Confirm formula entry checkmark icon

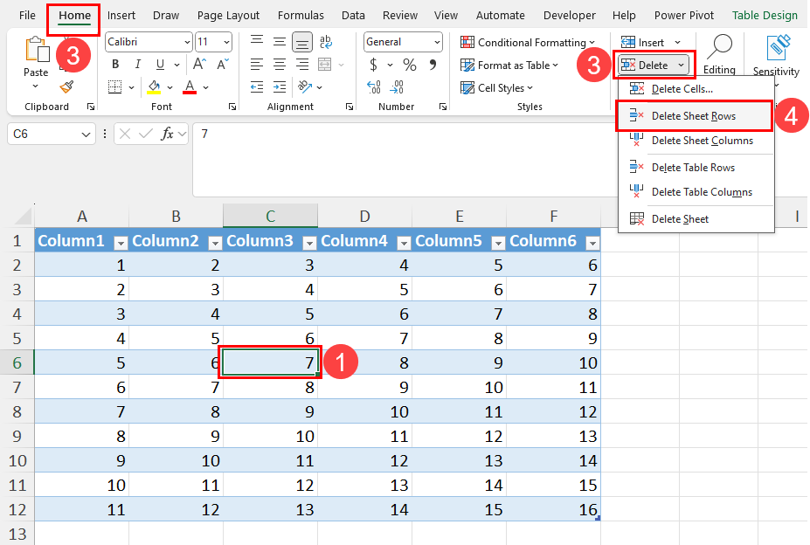146,135
